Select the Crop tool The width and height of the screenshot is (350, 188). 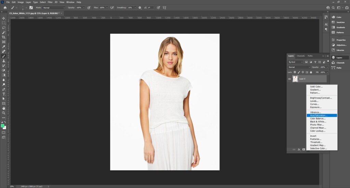tap(4, 37)
